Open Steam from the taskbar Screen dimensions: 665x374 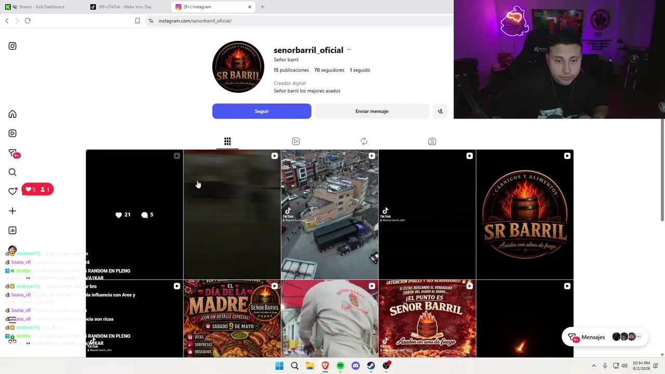371,366
